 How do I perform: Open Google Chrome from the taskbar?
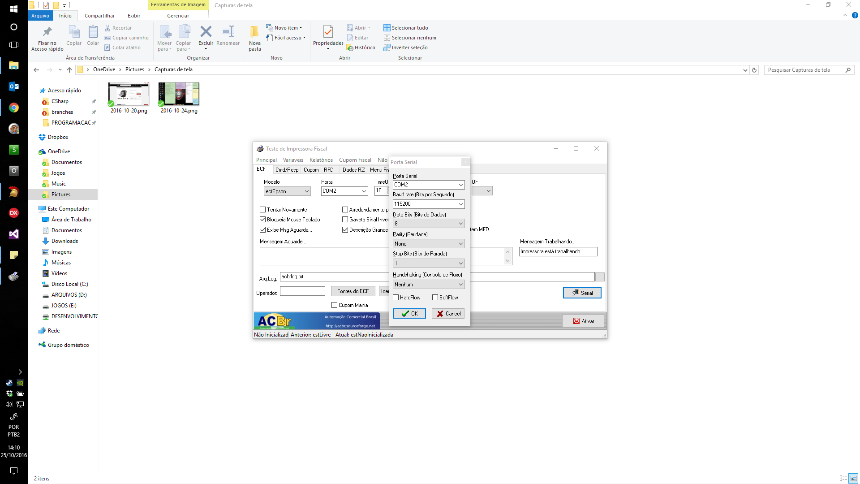pyautogui.click(x=14, y=108)
